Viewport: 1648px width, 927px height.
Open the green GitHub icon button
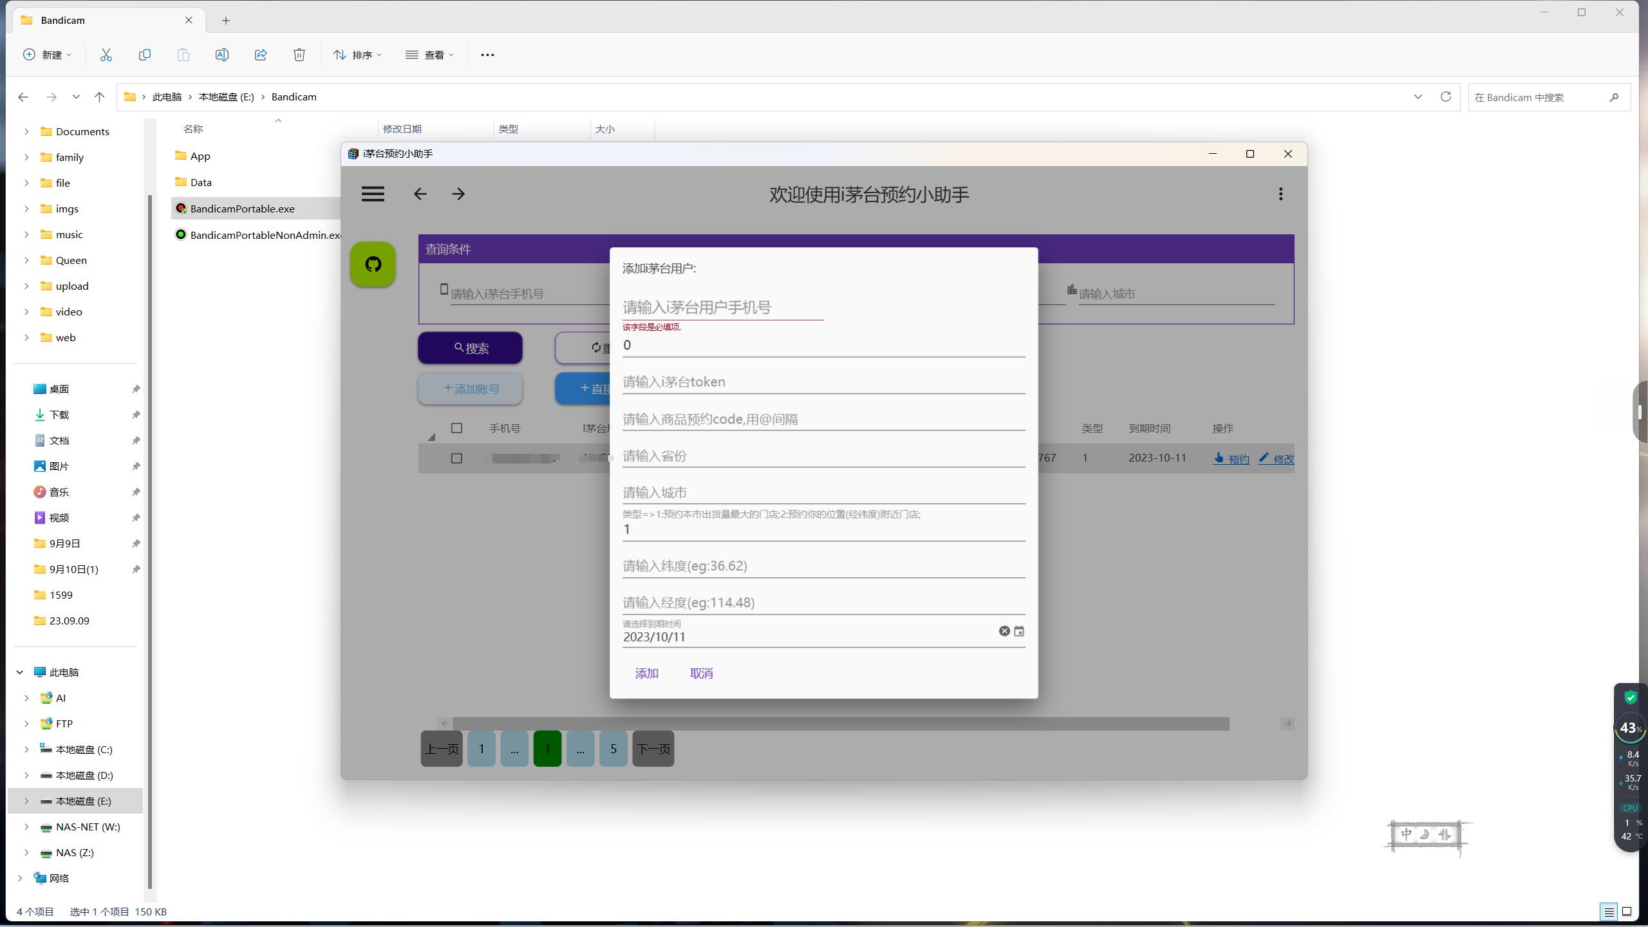click(x=373, y=264)
